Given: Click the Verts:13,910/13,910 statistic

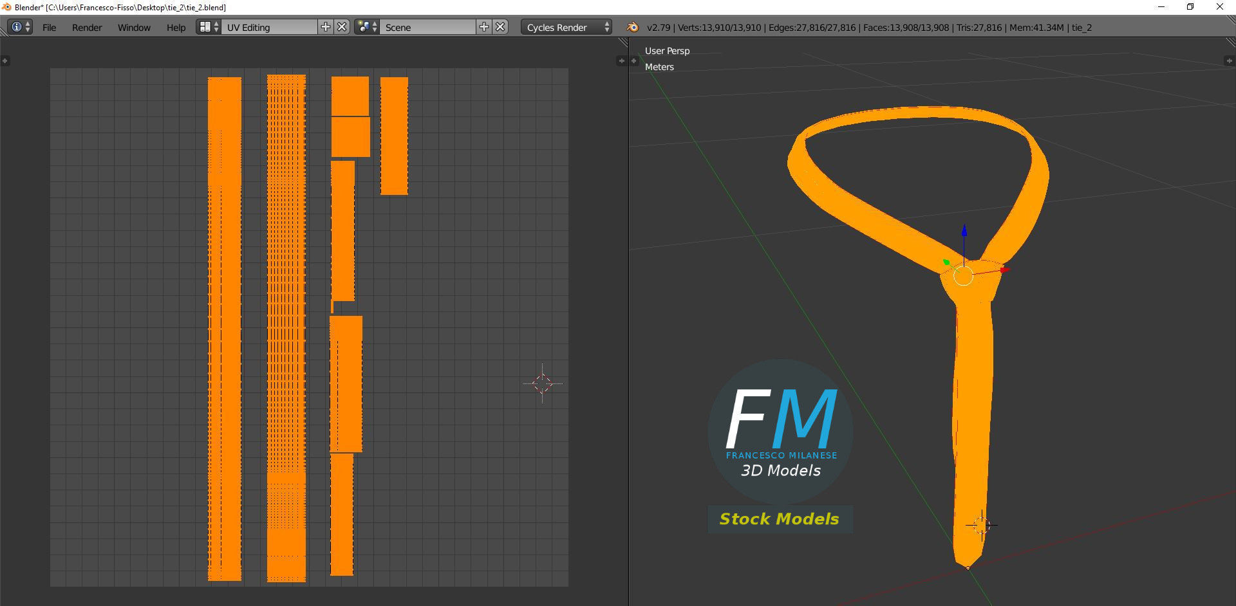Looking at the screenshot, I should pos(720,28).
